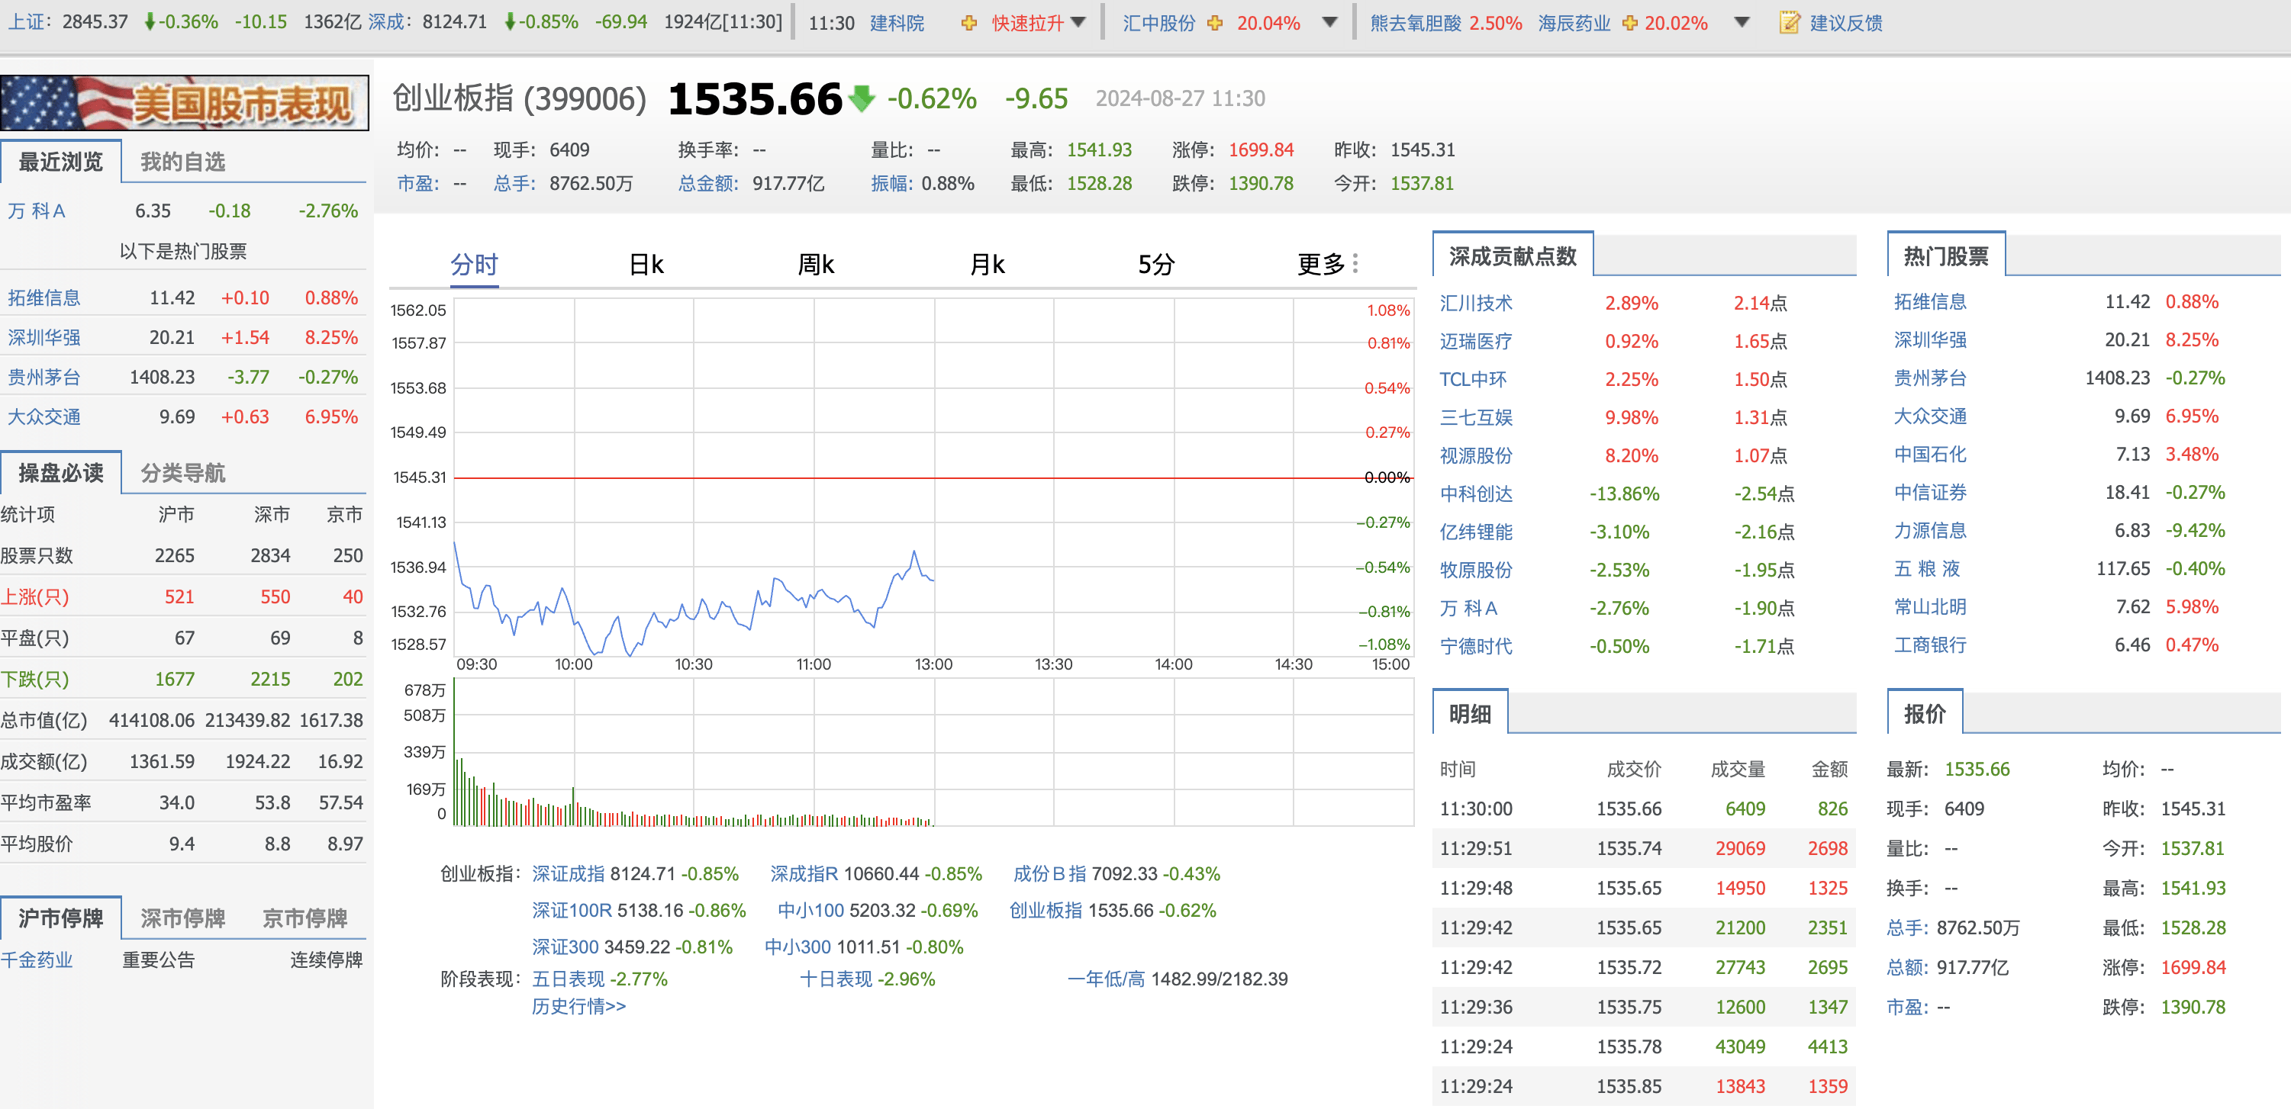Open the 深证100R index link
This screenshot has height=1109, width=2291.
[x=572, y=911]
